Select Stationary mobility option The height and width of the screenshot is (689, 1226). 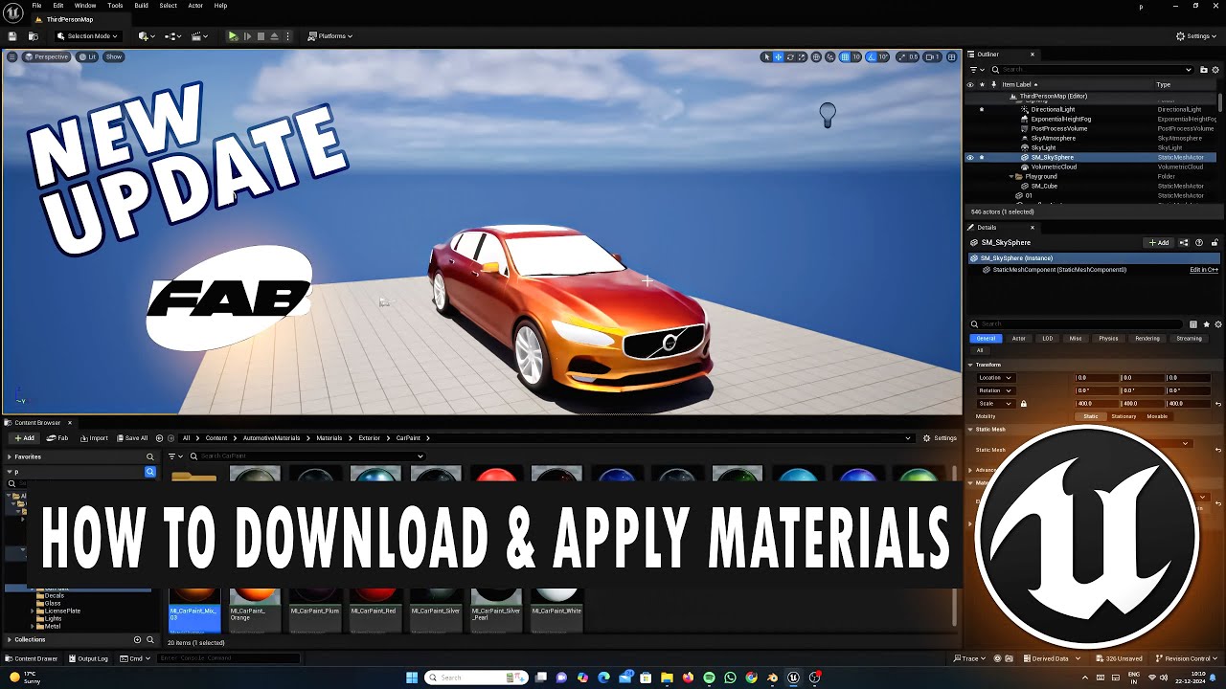1124,416
